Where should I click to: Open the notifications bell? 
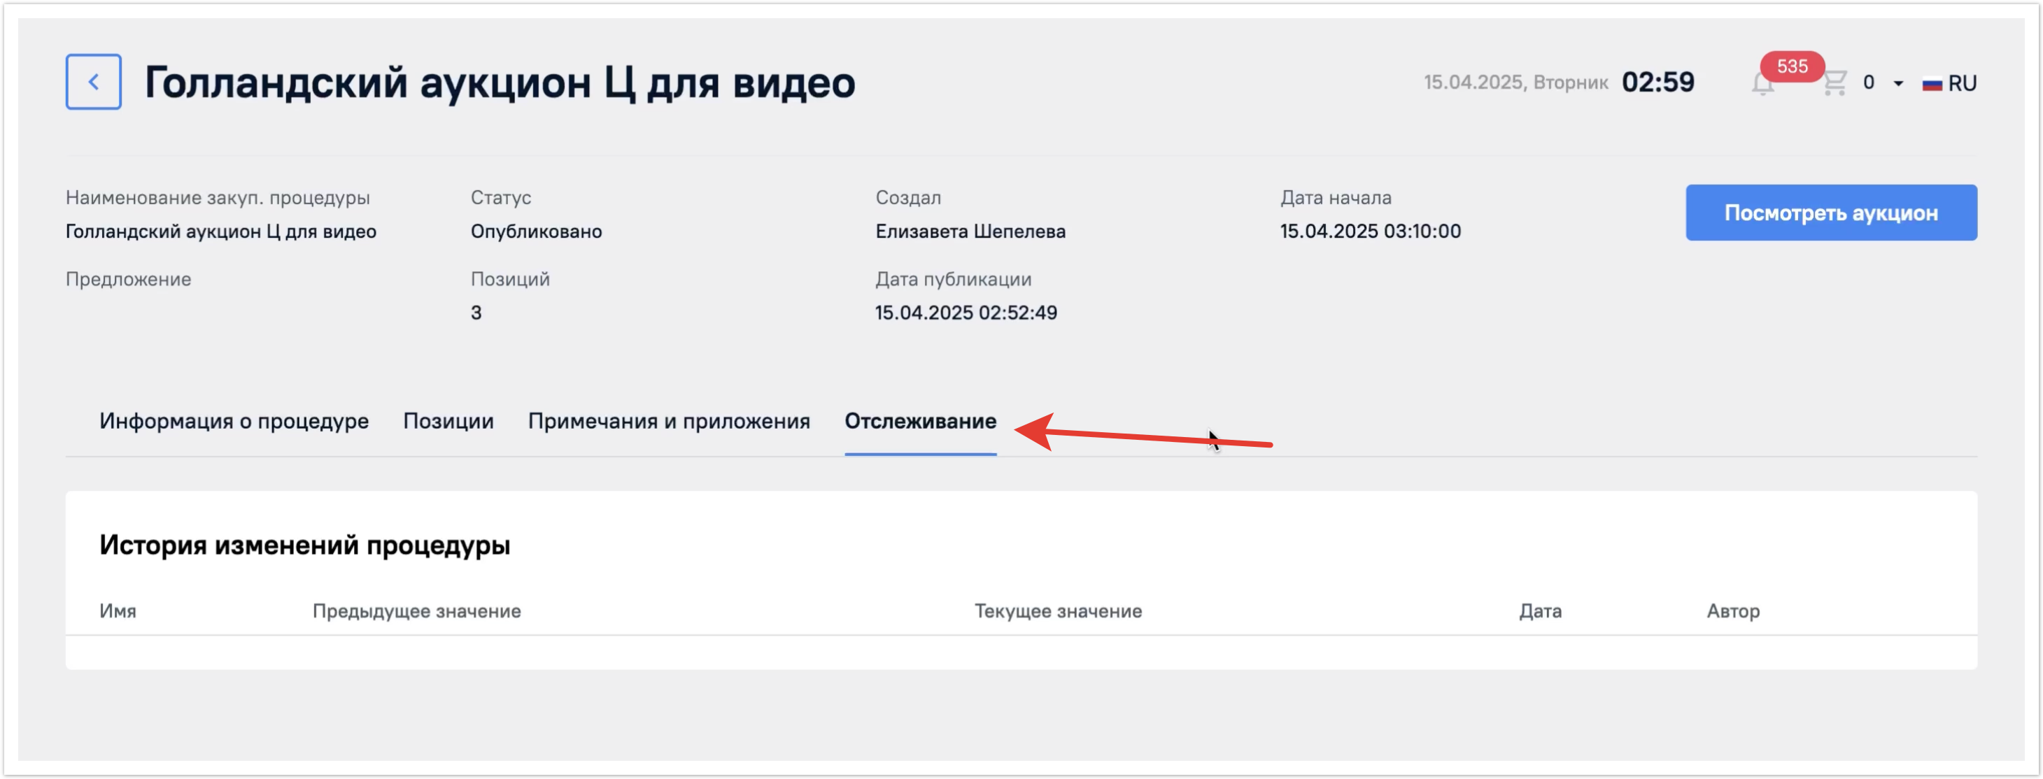click(x=1762, y=85)
